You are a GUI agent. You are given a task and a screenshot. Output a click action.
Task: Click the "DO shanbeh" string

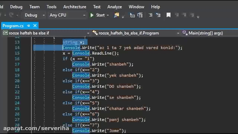coord(121,86)
